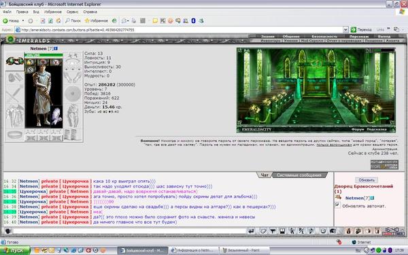Open the IE Search (Поиск) button
This screenshot has width=408, height=255.
pos(73,21)
